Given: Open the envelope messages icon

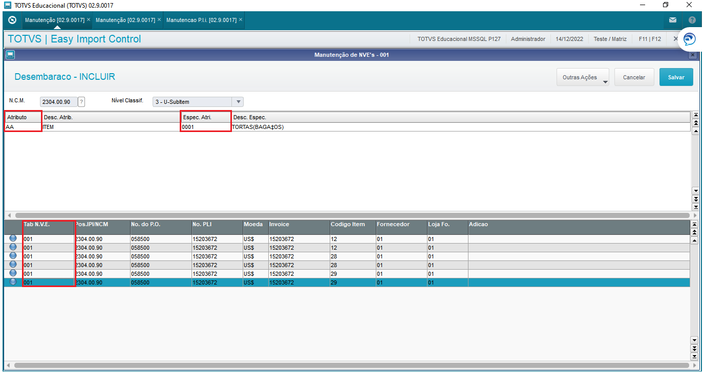Looking at the screenshot, I should click(x=672, y=20).
